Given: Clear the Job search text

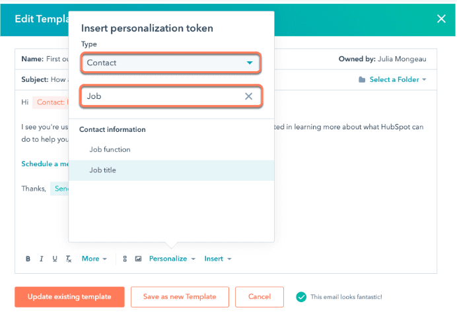Looking at the screenshot, I should [x=248, y=96].
